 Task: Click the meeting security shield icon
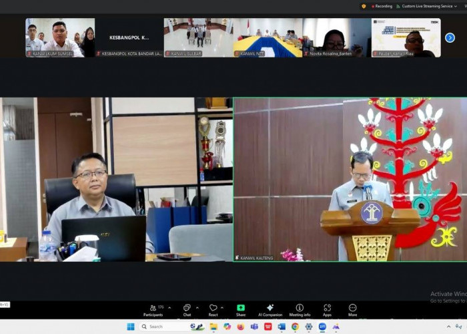coord(364,6)
